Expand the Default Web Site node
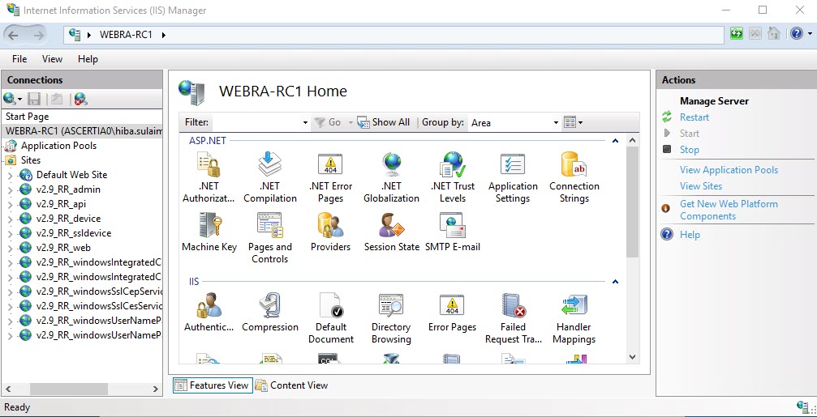This screenshot has width=817, height=417. [10, 175]
